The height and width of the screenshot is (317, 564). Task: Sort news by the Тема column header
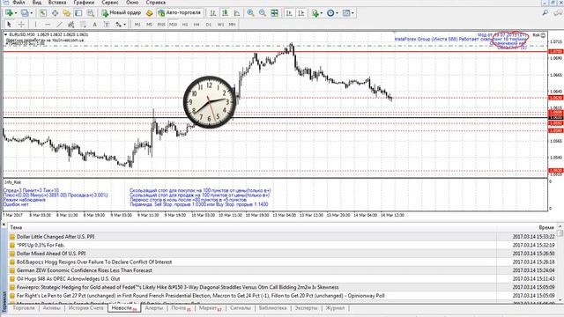(x=16, y=227)
